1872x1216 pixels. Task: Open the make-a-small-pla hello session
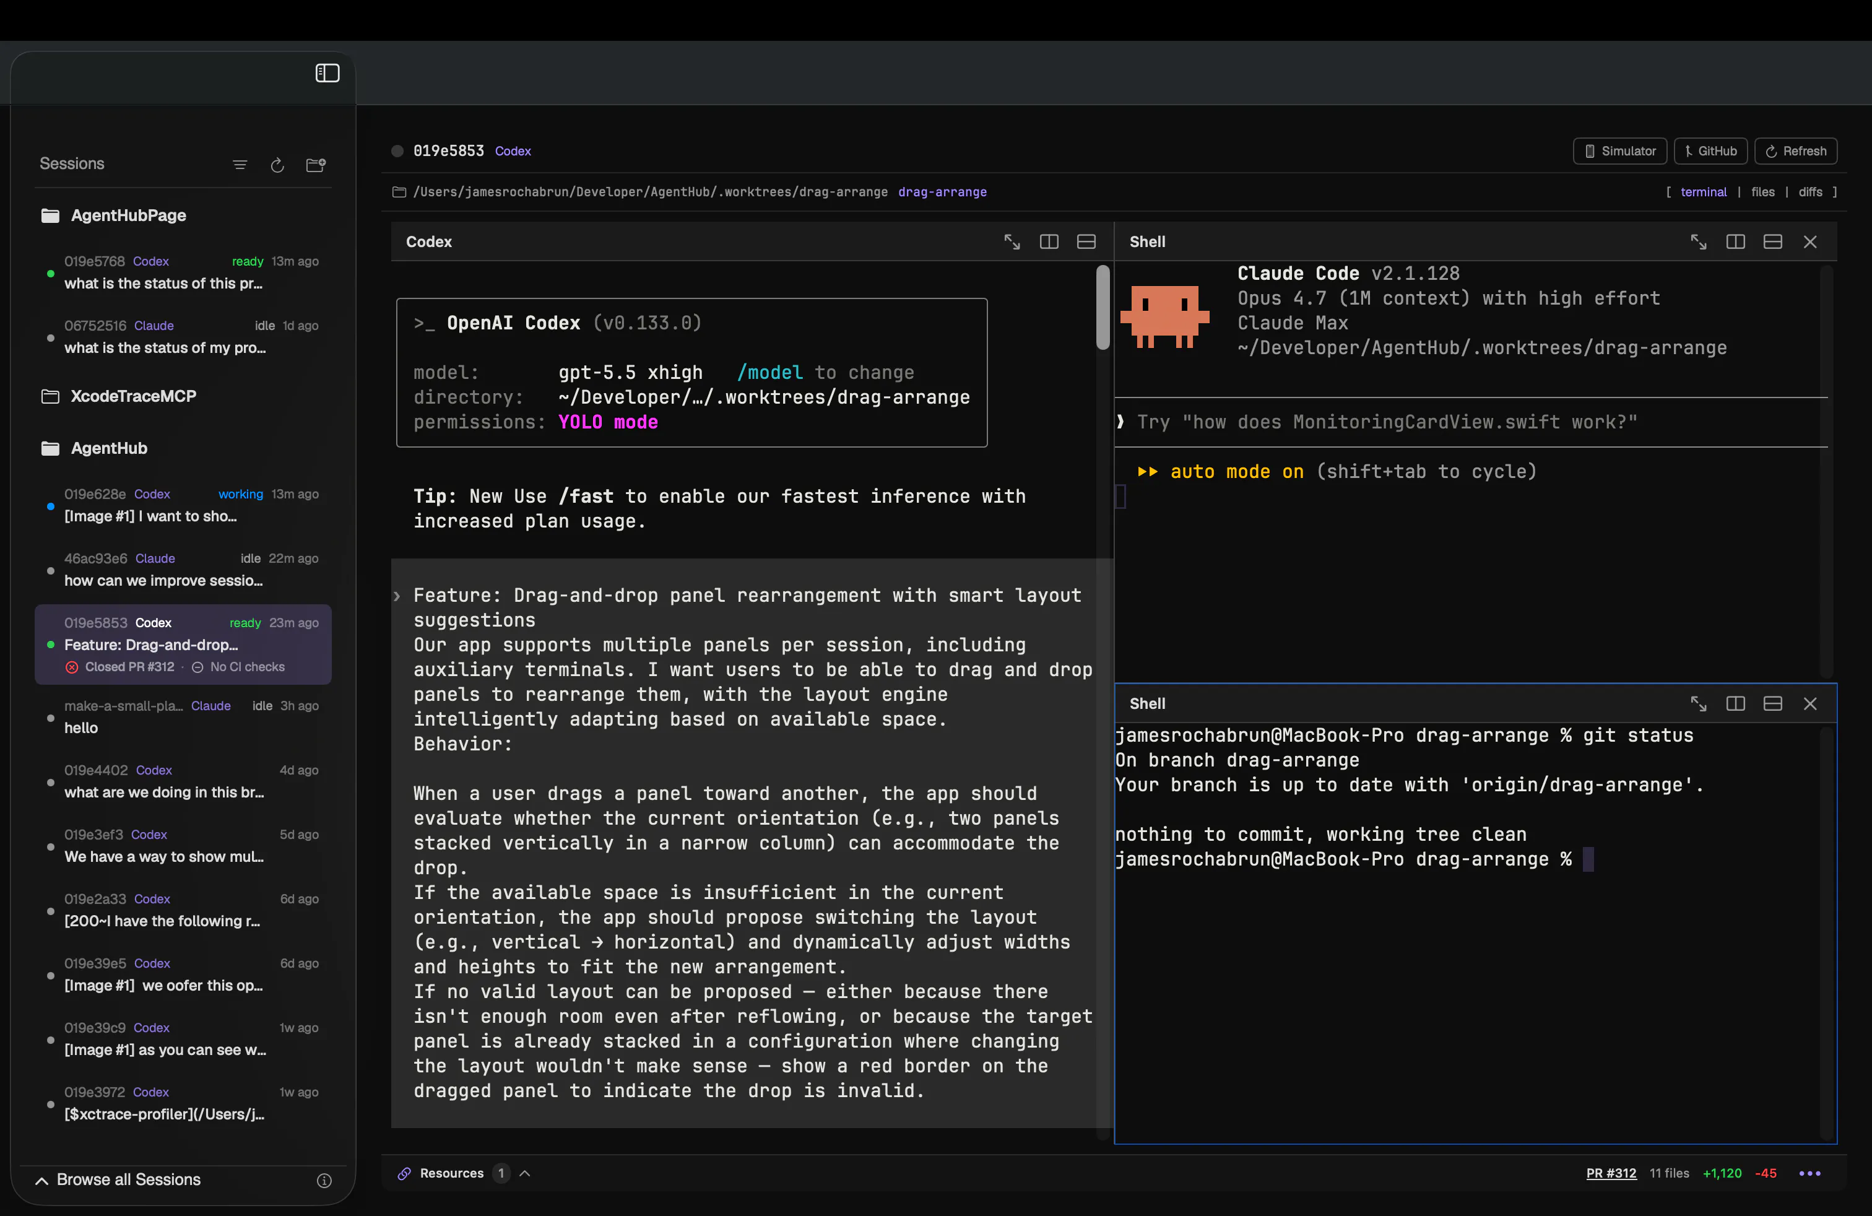tap(183, 716)
